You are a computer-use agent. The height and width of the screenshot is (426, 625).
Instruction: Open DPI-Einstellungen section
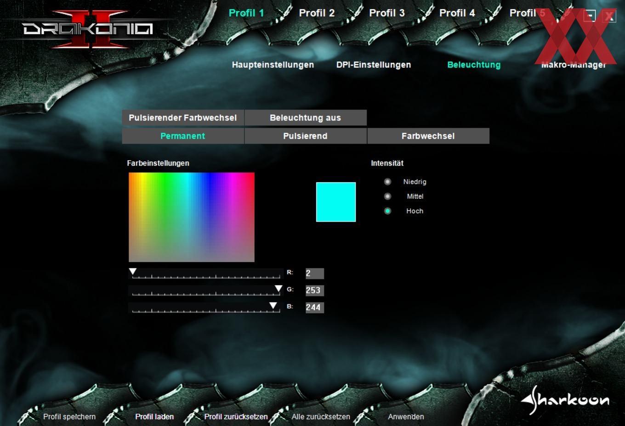[374, 65]
